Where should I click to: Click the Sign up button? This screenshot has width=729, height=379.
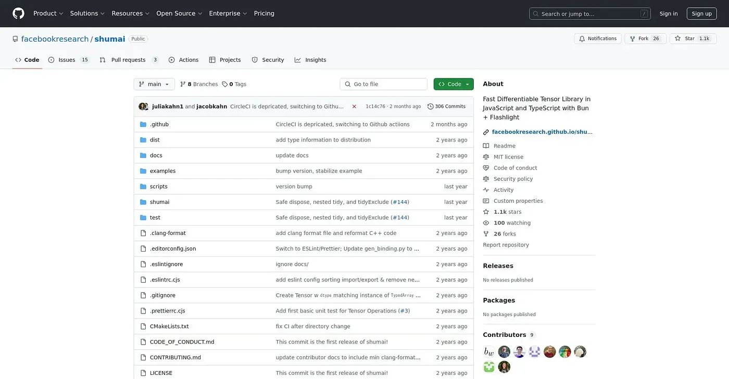pos(701,14)
